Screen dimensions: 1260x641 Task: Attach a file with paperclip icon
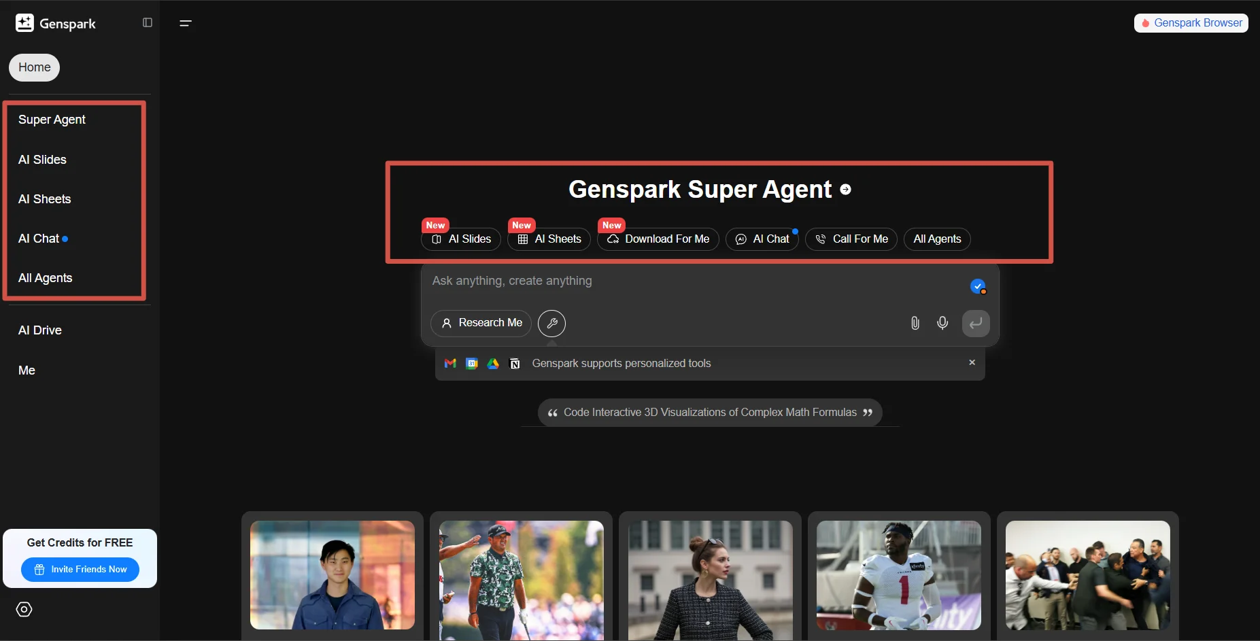point(915,323)
